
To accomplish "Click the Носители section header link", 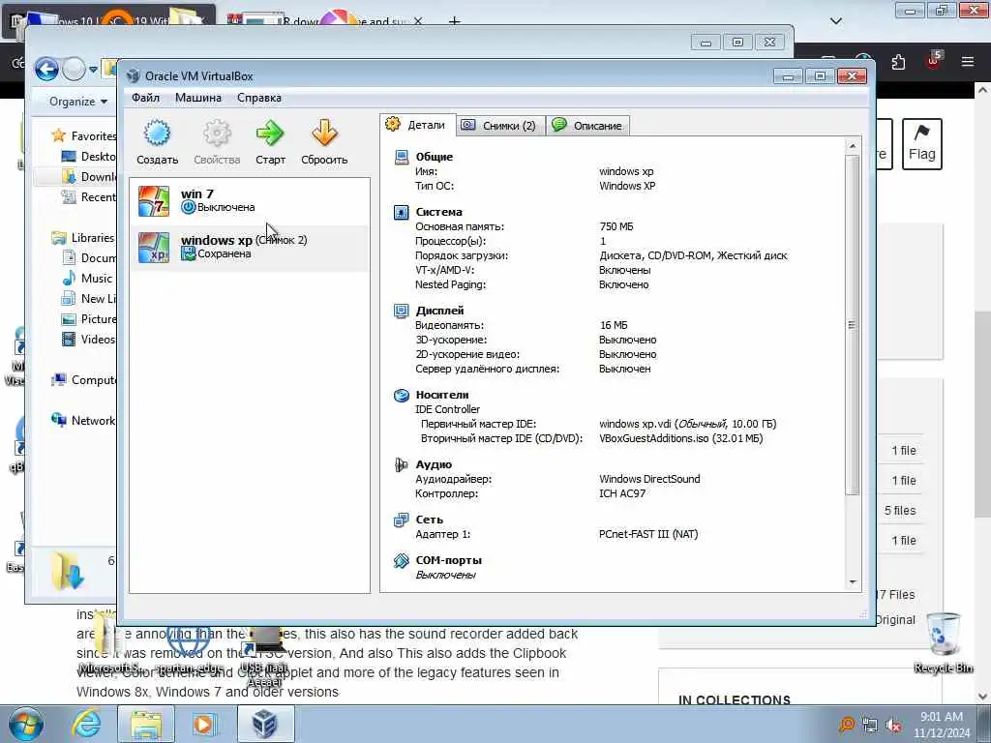I will 441,395.
